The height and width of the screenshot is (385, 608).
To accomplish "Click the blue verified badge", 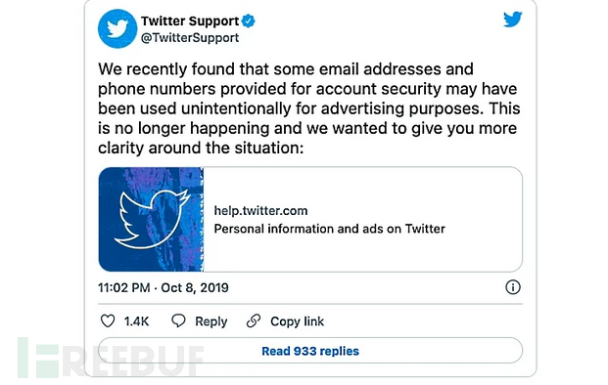I will 248,21.
